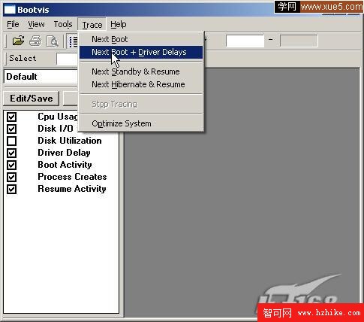Open file with the folder toolbar icon
The height and width of the screenshot is (322, 364).
(x=18, y=41)
